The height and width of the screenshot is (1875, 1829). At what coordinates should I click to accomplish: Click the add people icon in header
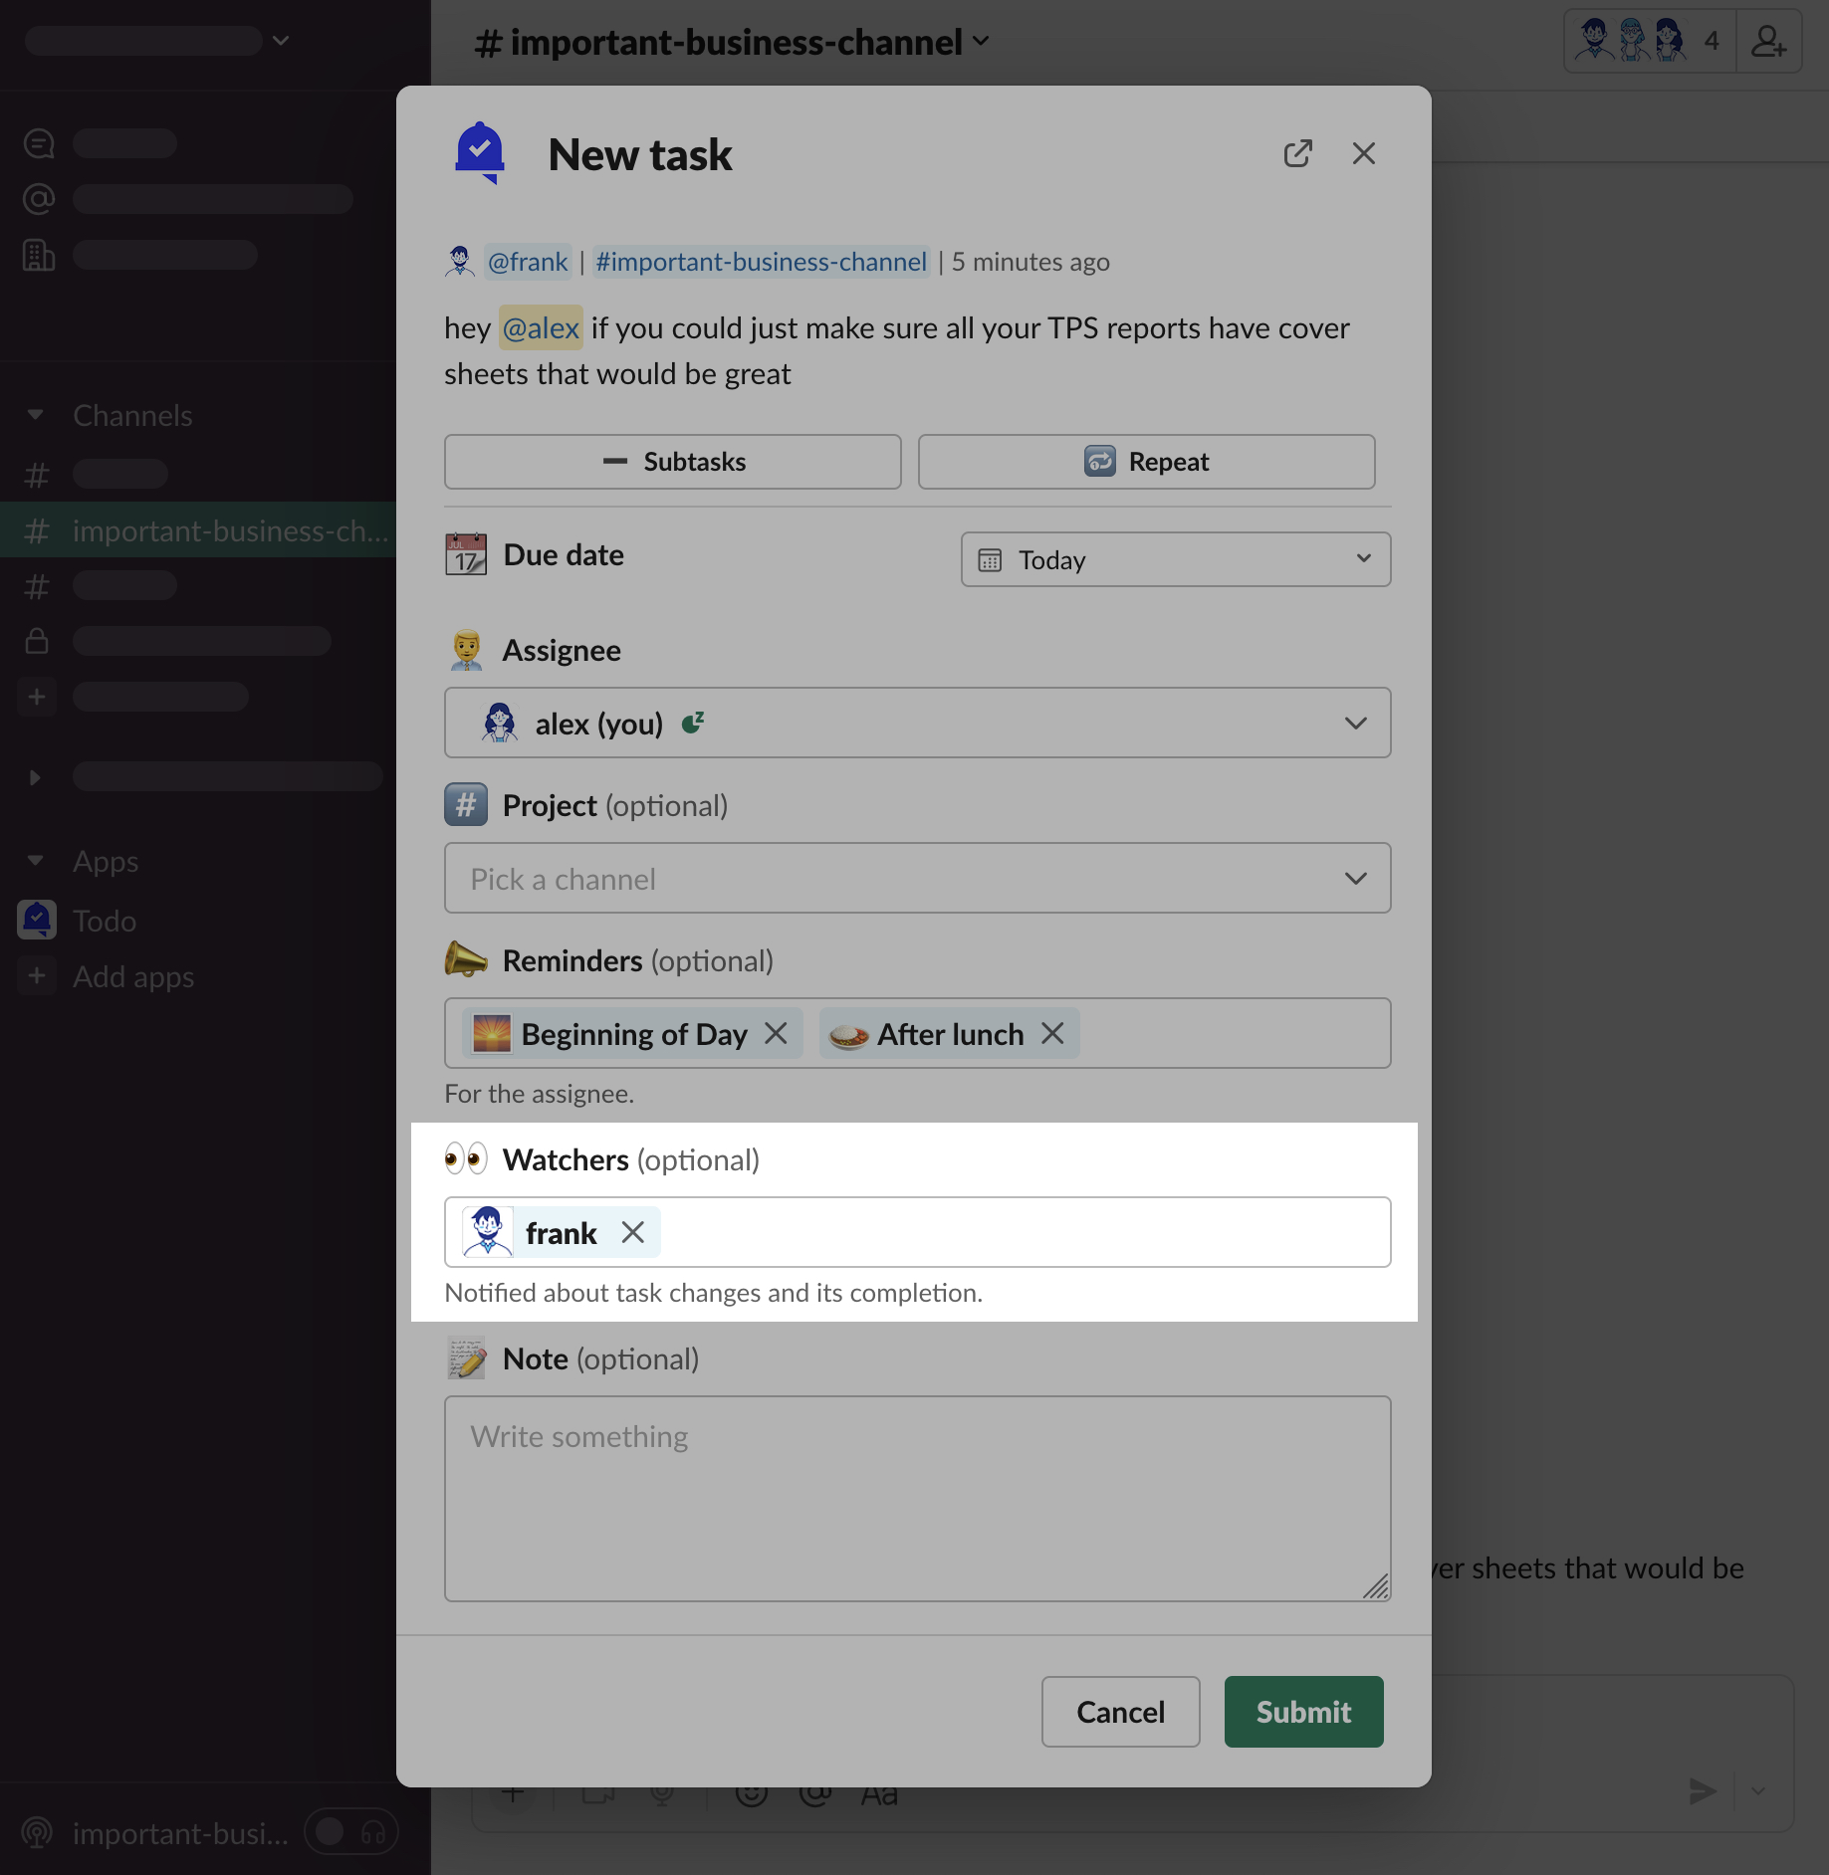(x=1768, y=42)
